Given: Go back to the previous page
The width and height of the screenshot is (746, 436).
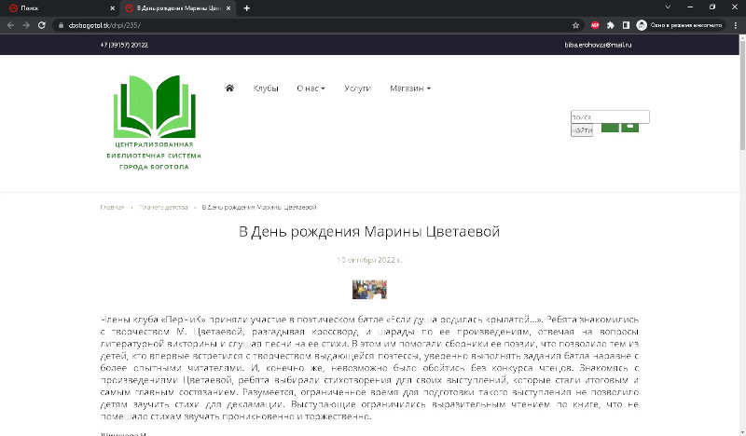Looking at the screenshot, I should pos(10,25).
